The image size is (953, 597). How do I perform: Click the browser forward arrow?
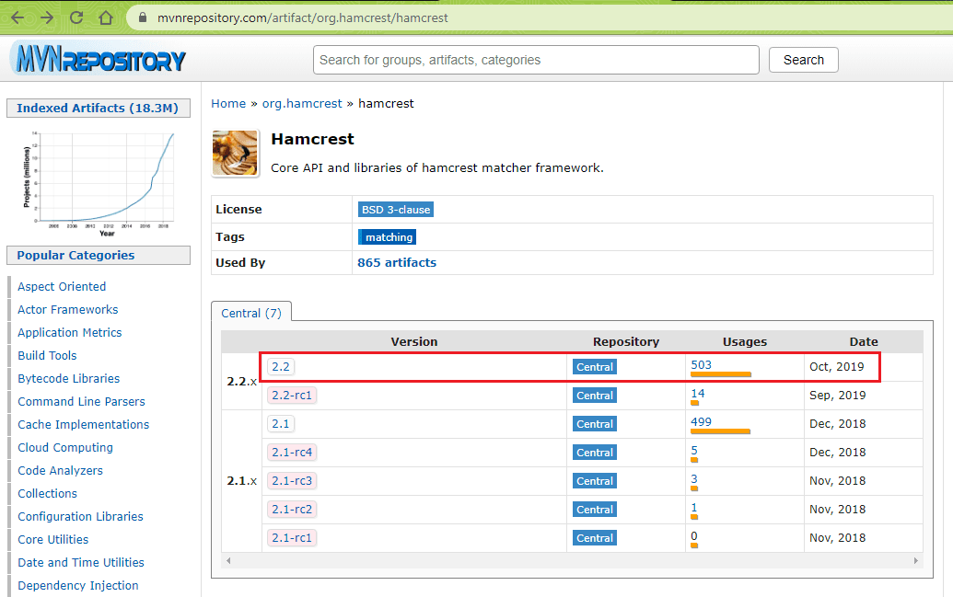(47, 17)
